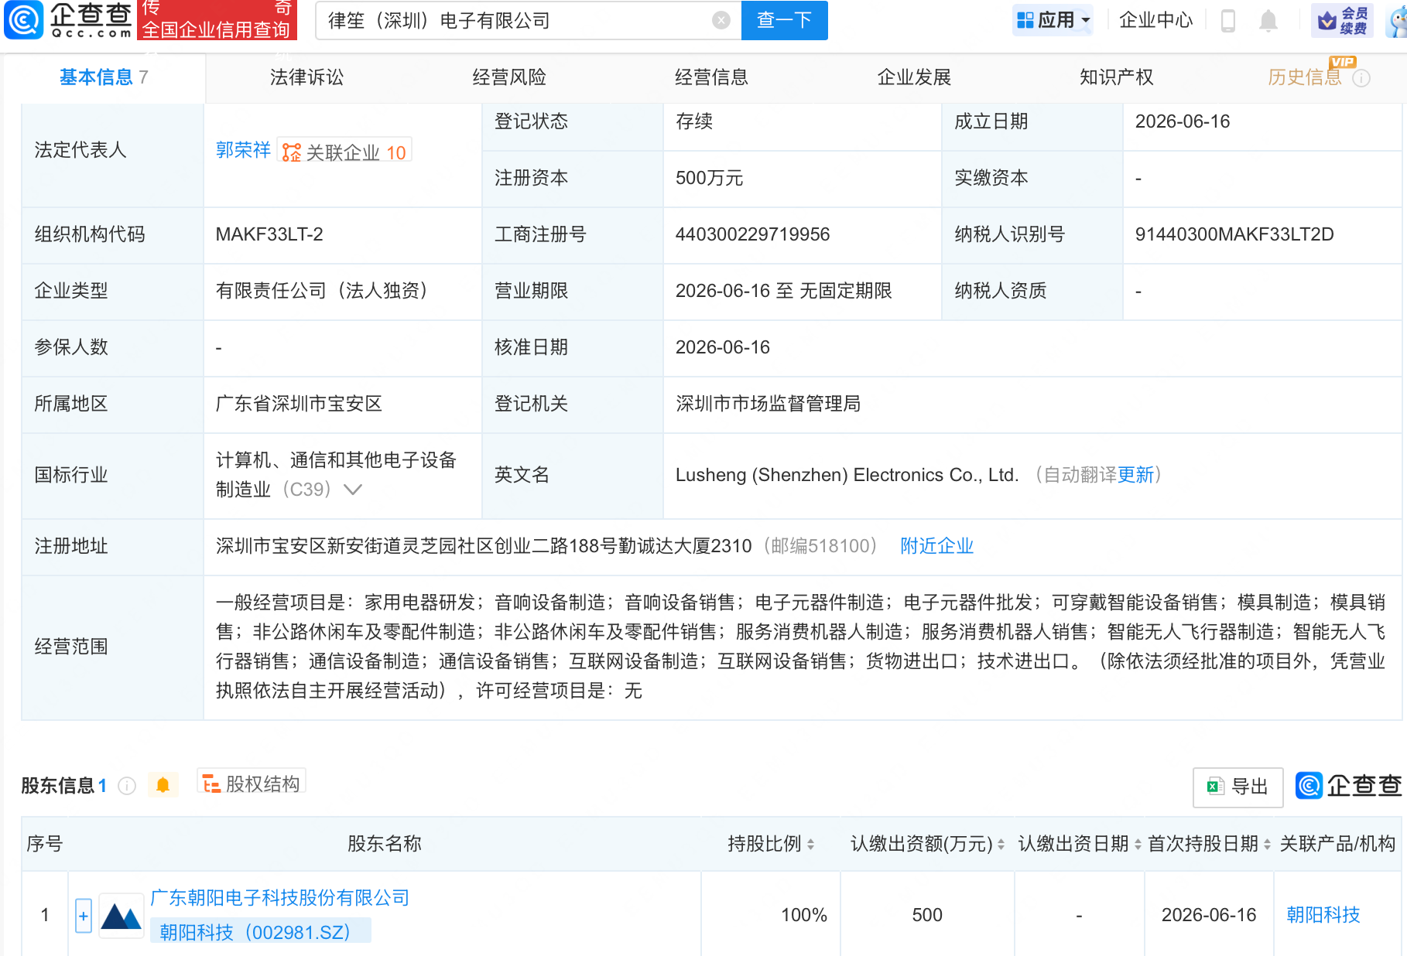Click 更新 link beside English name
The width and height of the screenshot is (1407, 956).
click(x=1135, y=475)
